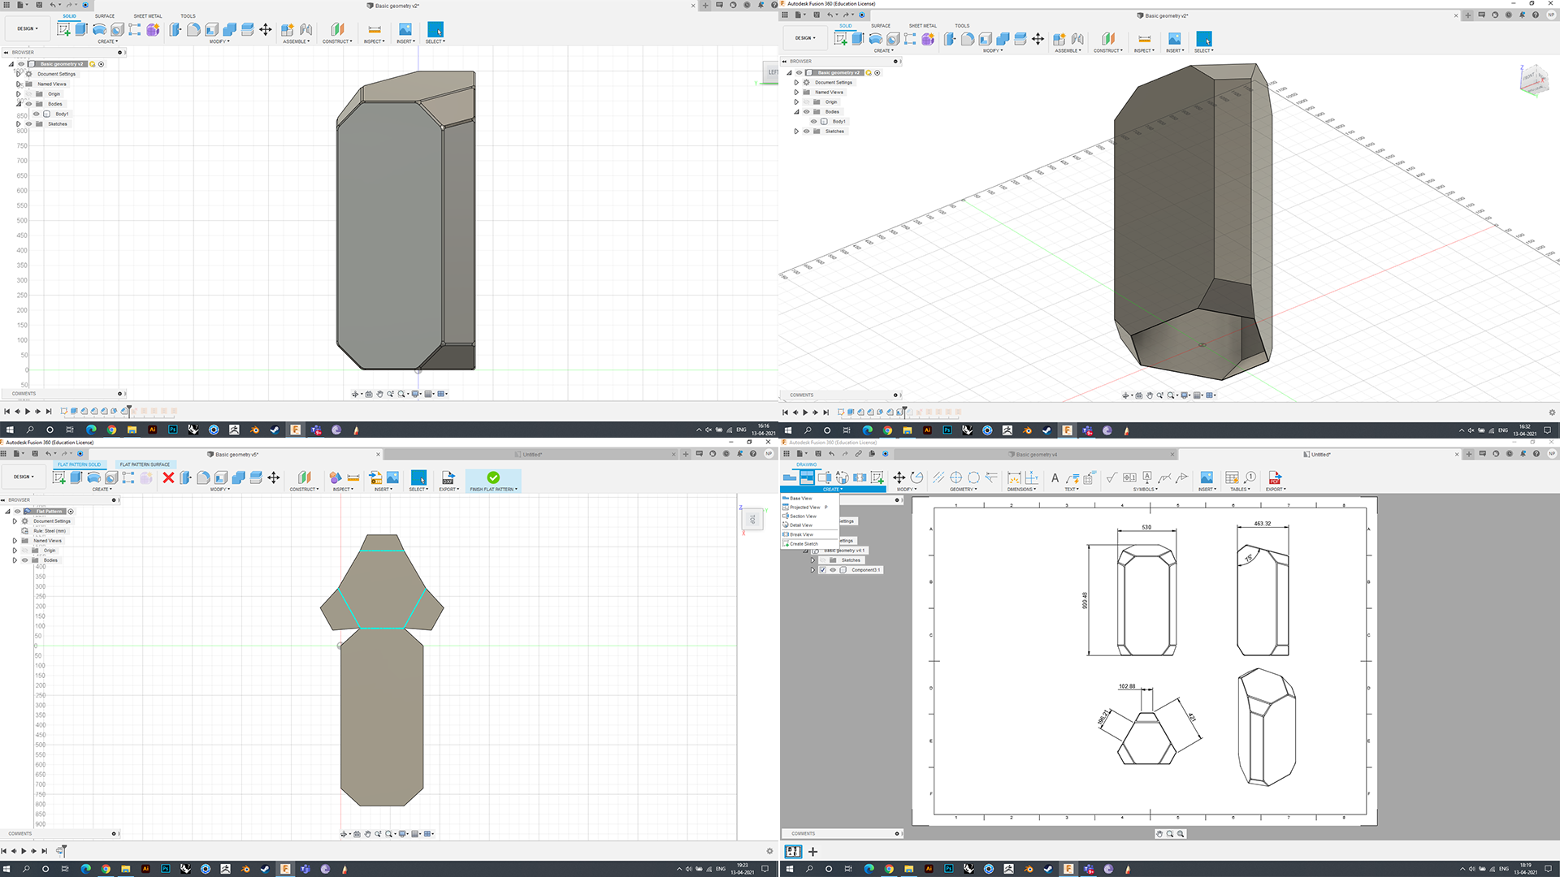Image resolution: width=1560 pixels, height=877 pixels.
Task: Click the PDF export icon in drawing toolbar
Action: tap(1274, 477)
